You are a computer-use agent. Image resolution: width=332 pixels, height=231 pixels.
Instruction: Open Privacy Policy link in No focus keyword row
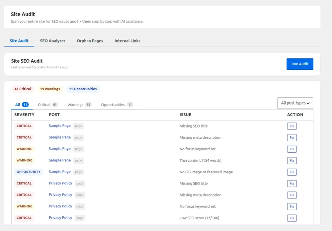(x=60, y=206)
